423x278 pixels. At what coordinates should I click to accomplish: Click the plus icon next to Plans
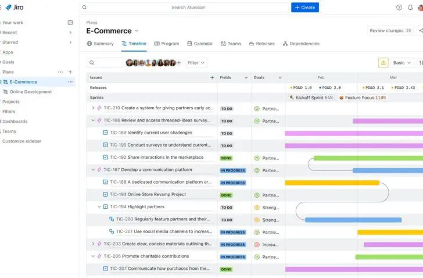(70, 72)
